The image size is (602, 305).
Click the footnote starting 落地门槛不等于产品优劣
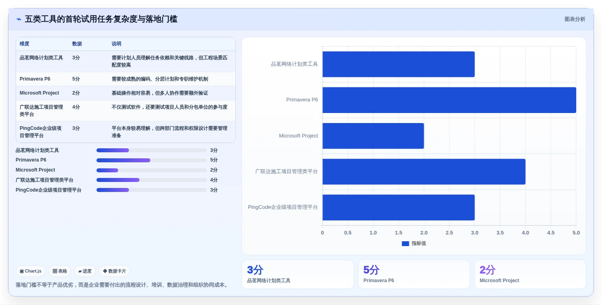[x=123, y=285]
